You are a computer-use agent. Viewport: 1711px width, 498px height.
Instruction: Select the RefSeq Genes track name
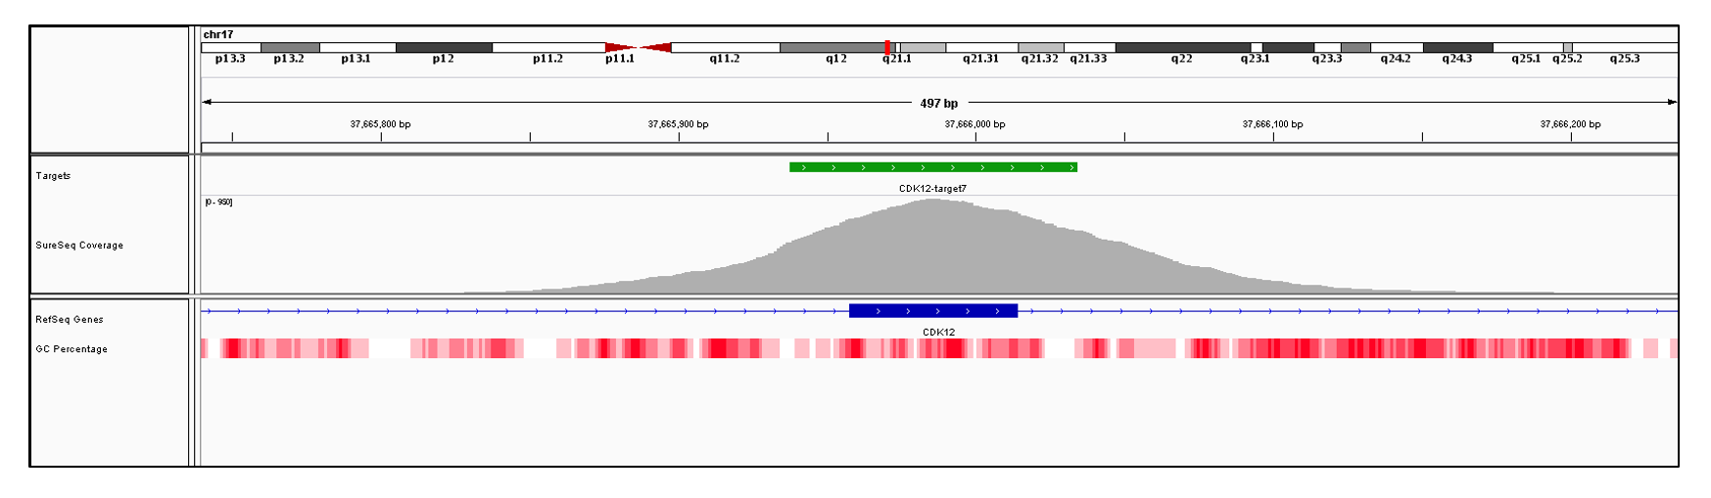pyautogui.click(x=70, y=320)
